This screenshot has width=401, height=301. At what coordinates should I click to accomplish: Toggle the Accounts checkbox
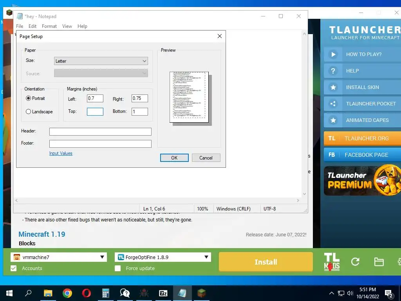[14, 268]
